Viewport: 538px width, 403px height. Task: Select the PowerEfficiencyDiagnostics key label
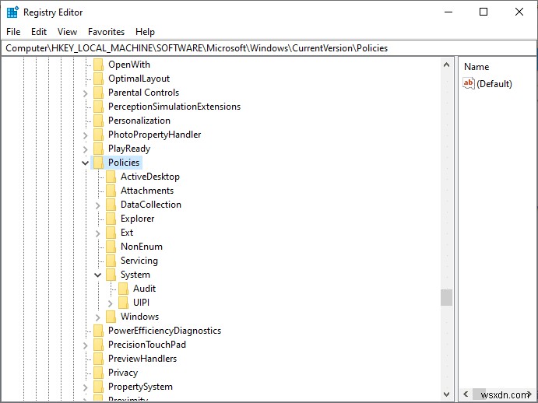pyautogui.click(x=164, y=331)
